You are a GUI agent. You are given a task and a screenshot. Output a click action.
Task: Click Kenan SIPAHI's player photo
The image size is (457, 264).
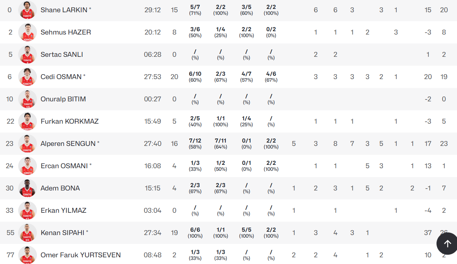28,233
